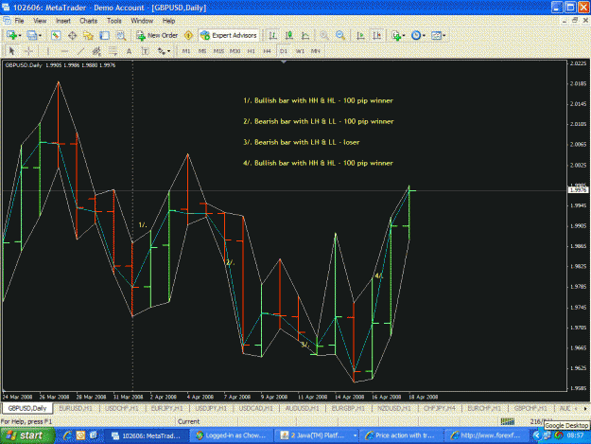
Task: Switch timeframe to M30
Action: tap(235, 51)
